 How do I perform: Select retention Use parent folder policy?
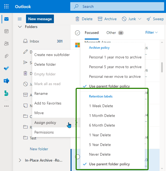tap(113, 164)
